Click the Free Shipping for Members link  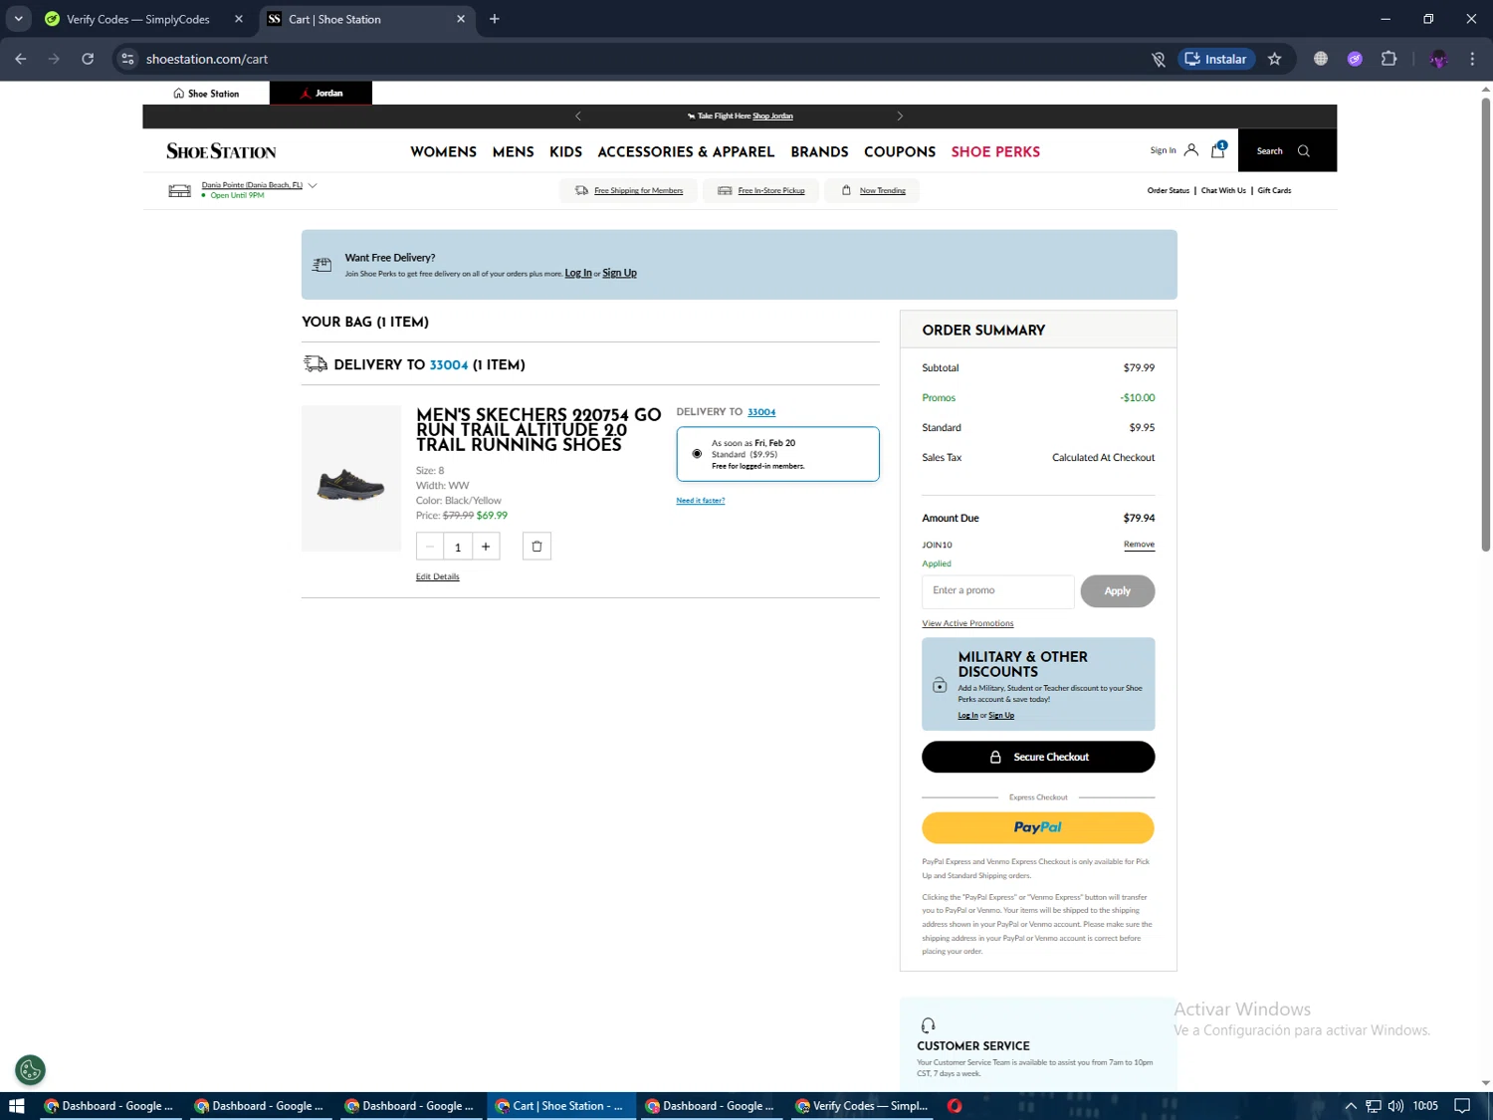[x=639, y=190]
